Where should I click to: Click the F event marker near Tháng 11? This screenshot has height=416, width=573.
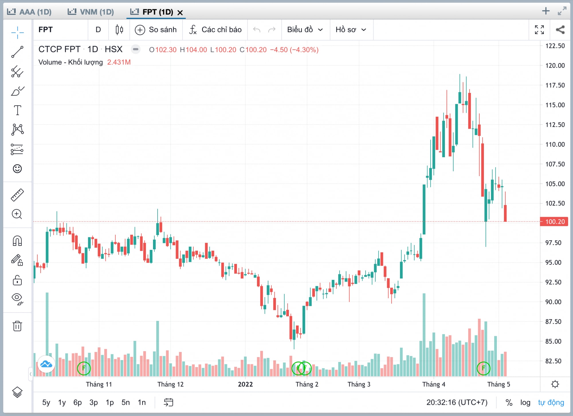(84, 368)
